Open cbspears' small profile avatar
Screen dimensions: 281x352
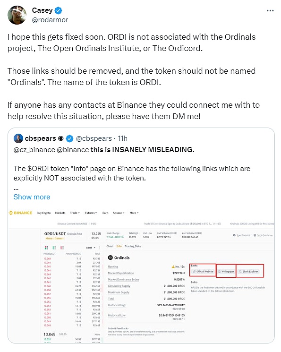click(x=18, y=138)
